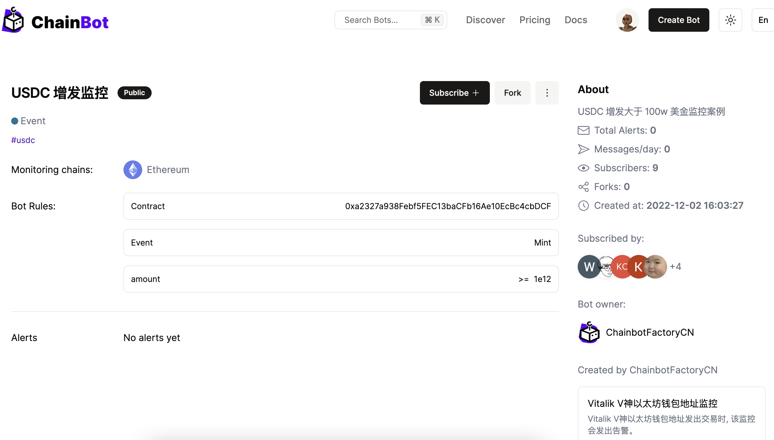This screenshot has height=440, width=774.
Task: Click the sketch-face subscriber avatar
Action: coord(605,266)
